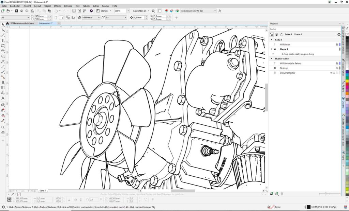
Task: Expand the Two stroke roatry engine-2.svg item
Action: [273, 54]
